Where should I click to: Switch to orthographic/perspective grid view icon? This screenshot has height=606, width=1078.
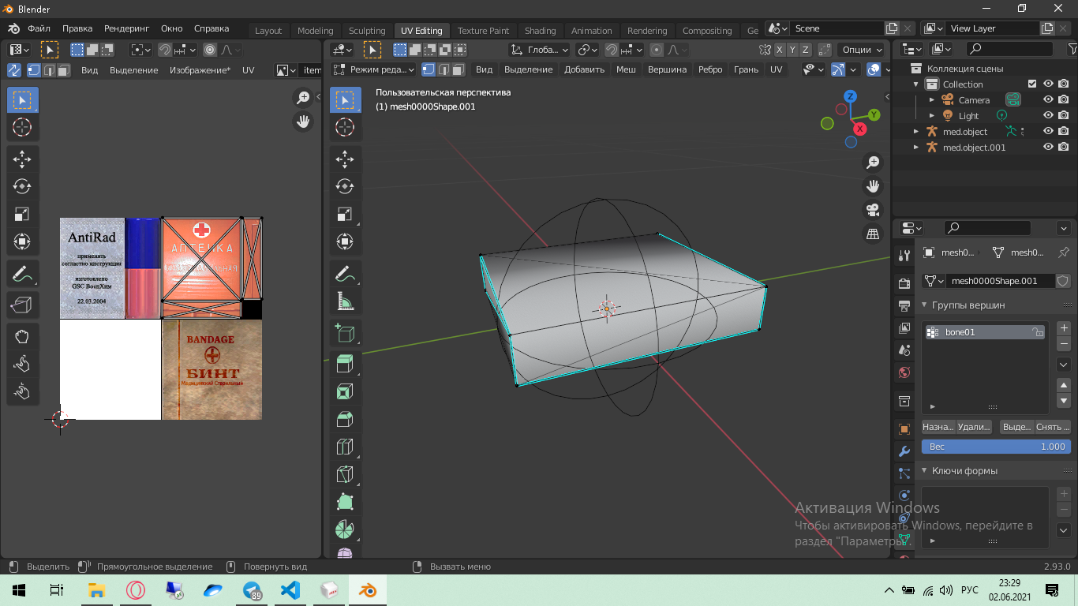click(x=873, y=234)
